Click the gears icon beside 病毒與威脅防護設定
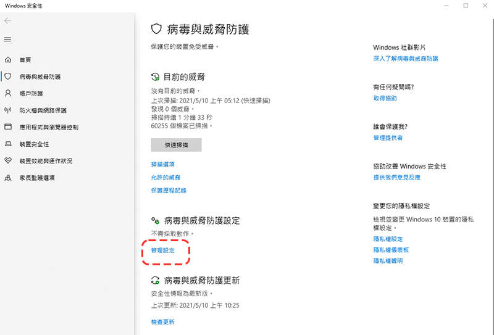This screenshot has height=335, width=494. (x=156, y=220)
